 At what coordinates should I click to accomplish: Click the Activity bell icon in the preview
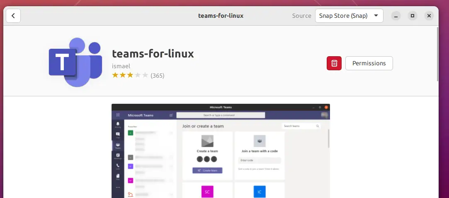pos(118,124)
